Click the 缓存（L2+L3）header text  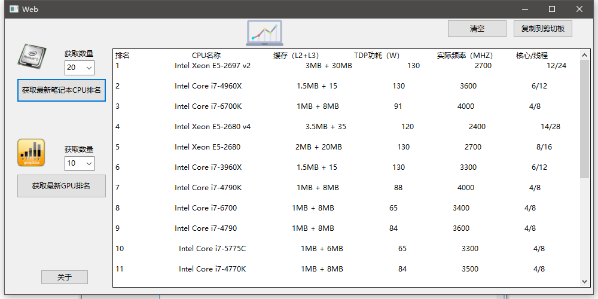pos(296,56)
